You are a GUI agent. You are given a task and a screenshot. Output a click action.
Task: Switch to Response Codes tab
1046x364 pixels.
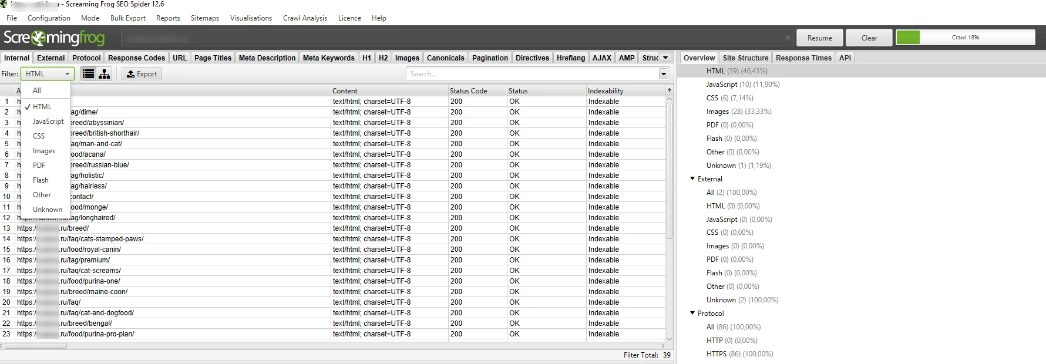point(136,58)
